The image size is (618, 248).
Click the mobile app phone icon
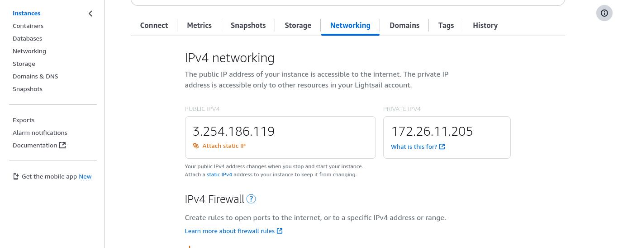(x=16, y=176)
